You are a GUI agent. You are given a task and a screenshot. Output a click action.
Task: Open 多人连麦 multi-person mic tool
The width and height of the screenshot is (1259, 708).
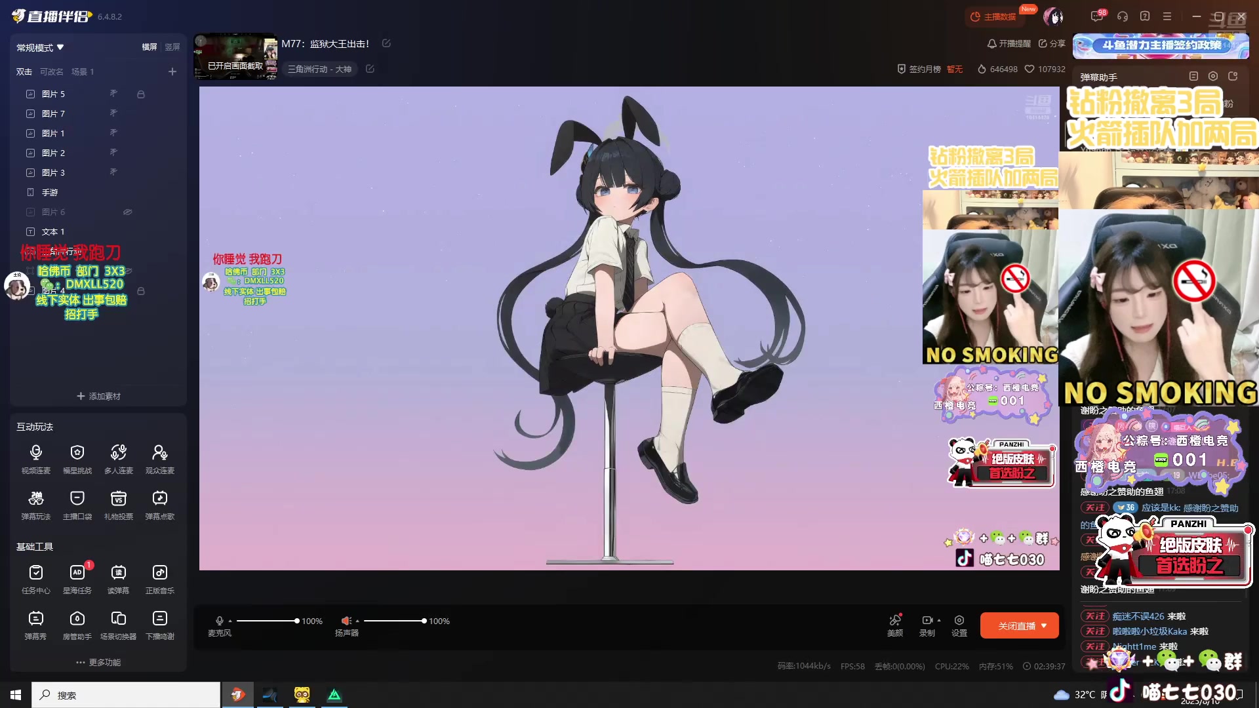click(119, 459)
